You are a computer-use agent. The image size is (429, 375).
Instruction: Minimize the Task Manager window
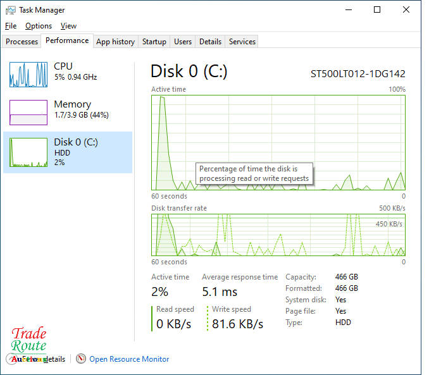[348, 10]
